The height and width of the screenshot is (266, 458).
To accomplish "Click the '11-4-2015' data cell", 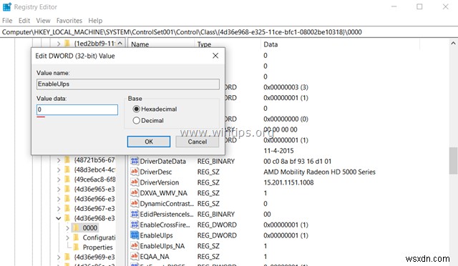I will 278,151.
